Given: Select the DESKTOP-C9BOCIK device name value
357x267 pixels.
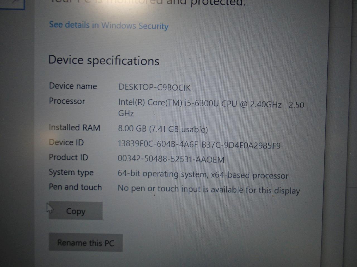Looking at the screenshot, I should [x=155, y=87].
